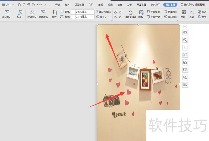Click the collapse minus icon above floating toolbar

pyautogui.click(x=185, y=26)
